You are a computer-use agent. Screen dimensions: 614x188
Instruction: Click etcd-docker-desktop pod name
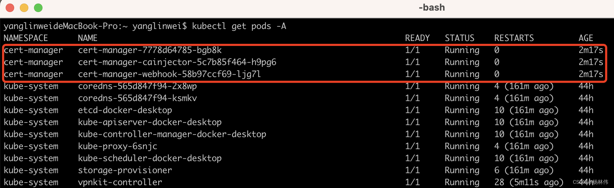(x=125, y=110)
